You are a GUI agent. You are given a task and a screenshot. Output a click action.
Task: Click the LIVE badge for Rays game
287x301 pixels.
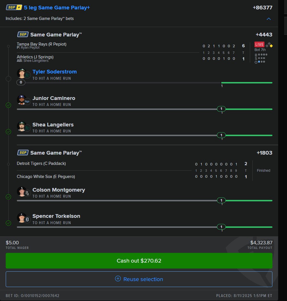(259, 44)
